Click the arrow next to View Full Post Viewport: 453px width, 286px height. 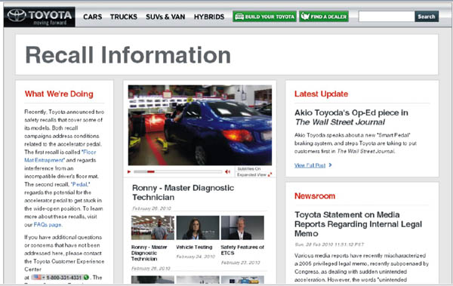pyautogui.click(x=330, y=165)
